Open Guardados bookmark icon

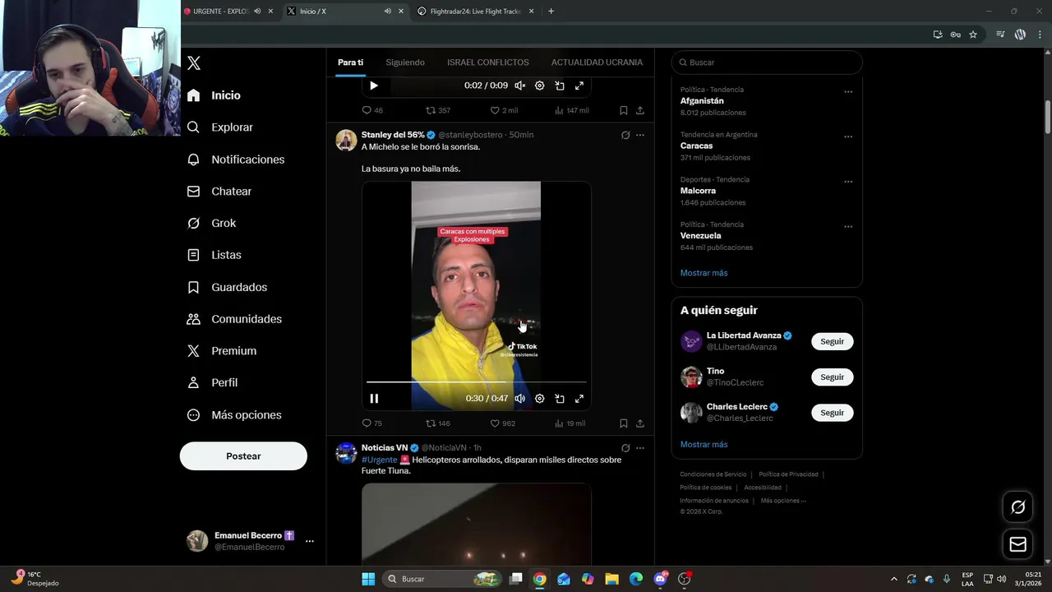(x=193, y=287)
